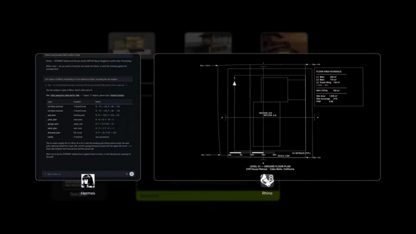Click the 'Contents' column header in Hermes table
Screen dimensions: 416x234
(x=77, y=101)
